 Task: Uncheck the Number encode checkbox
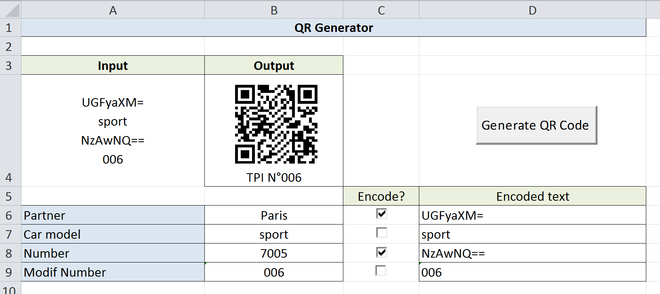[381, 252]
